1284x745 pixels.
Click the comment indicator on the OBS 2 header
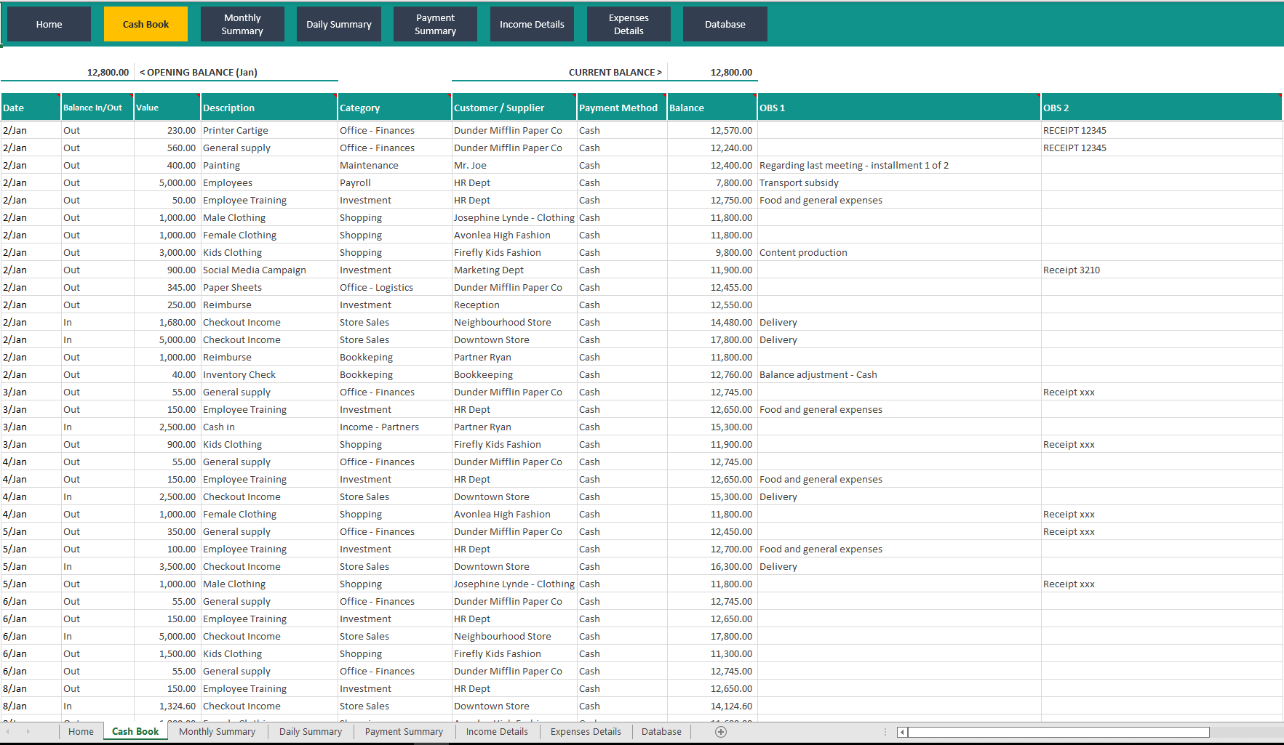click(1279, 97)
